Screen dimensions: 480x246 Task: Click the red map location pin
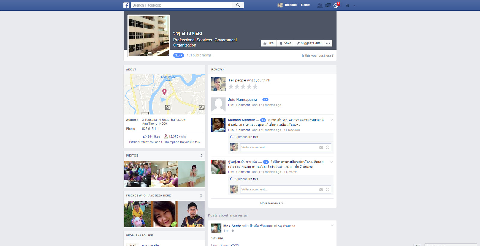coord(164,92)
